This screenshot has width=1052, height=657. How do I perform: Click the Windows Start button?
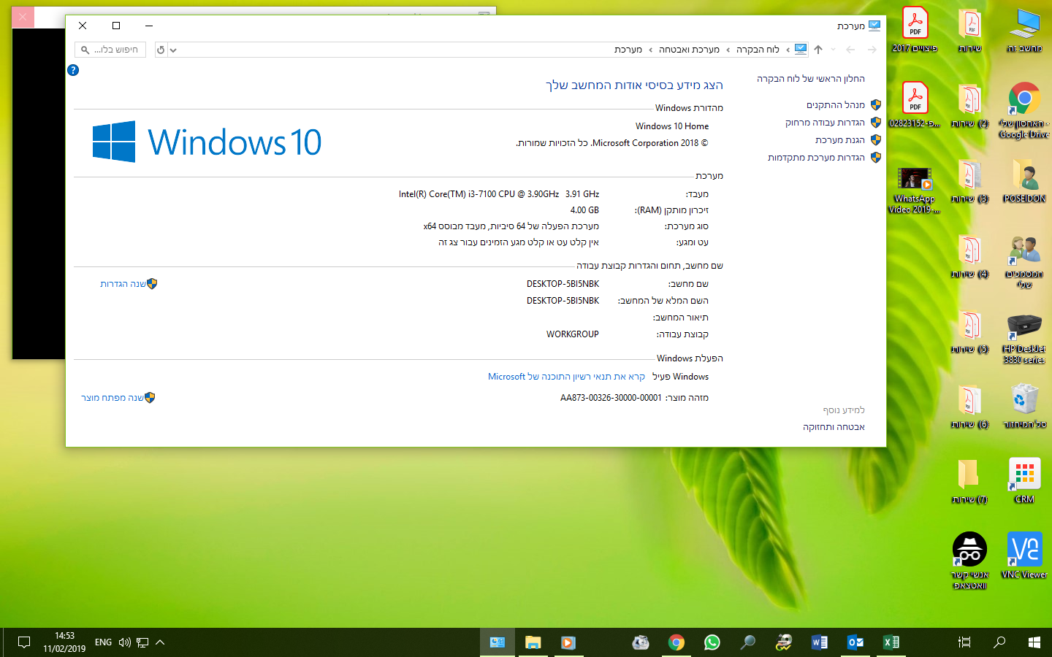(1034, 642)
